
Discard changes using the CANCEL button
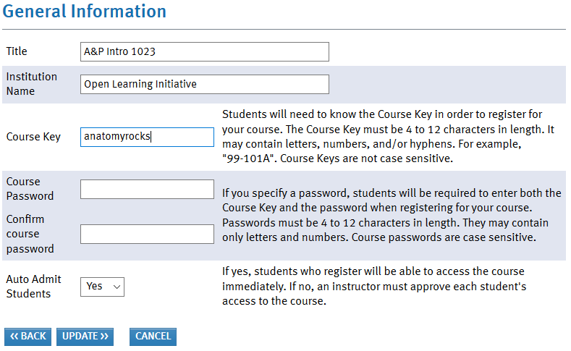tap(153, 337)
